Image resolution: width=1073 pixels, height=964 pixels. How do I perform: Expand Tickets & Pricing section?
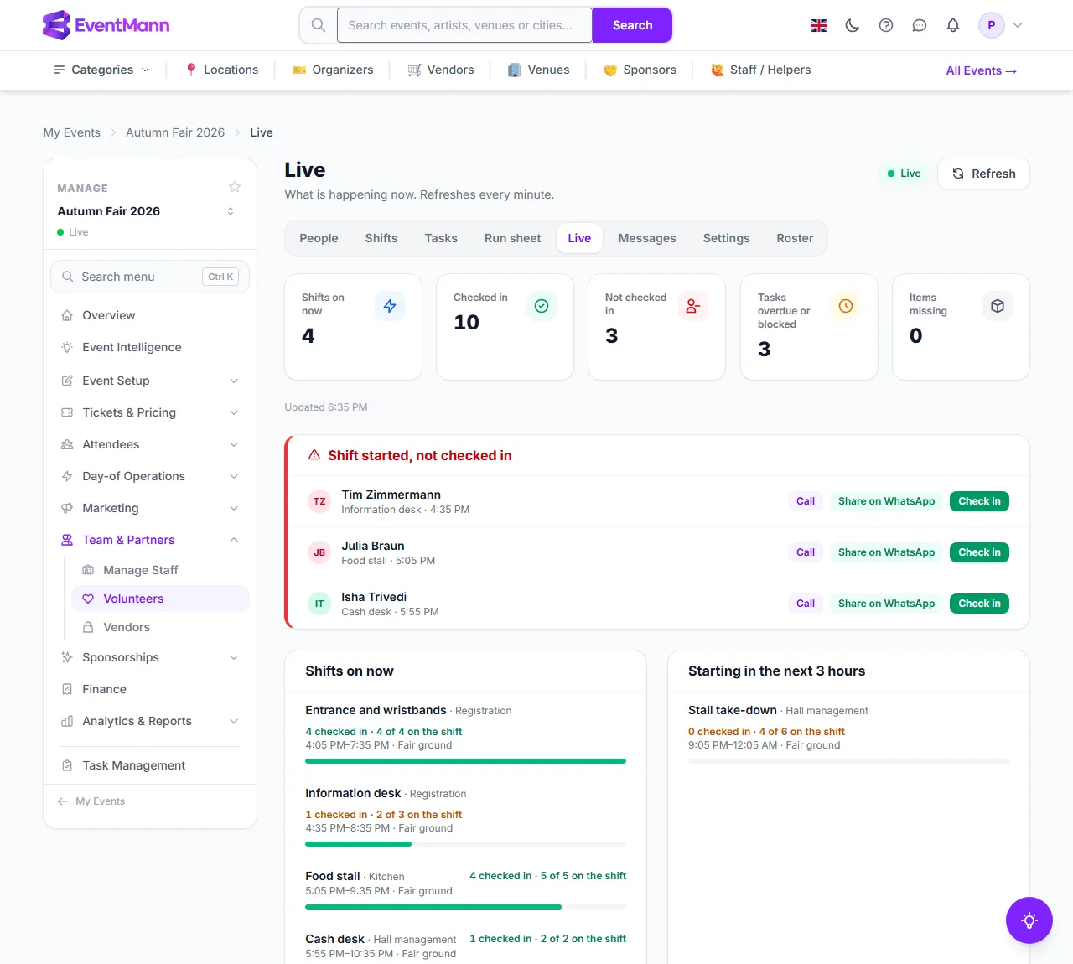150,412
